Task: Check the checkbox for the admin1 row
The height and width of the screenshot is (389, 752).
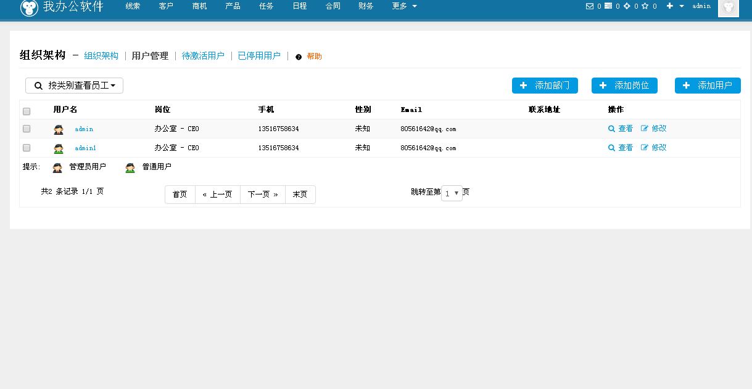Action: (x=27, y=148)
